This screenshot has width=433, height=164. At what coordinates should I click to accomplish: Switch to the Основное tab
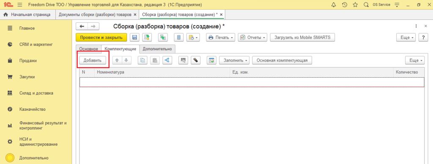[89, 49]
